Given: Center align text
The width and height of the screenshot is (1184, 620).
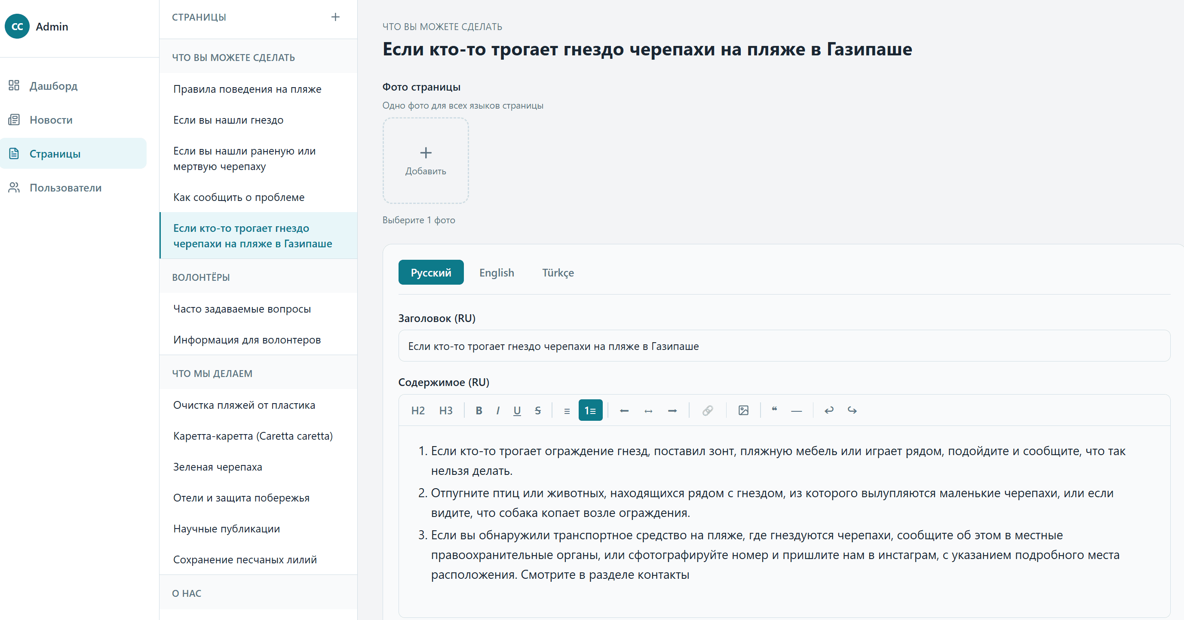Looking at the screenshot, I should (x=648, y=410).
